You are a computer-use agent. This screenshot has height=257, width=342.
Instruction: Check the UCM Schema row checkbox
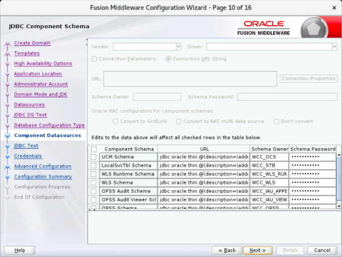point(94,157)
